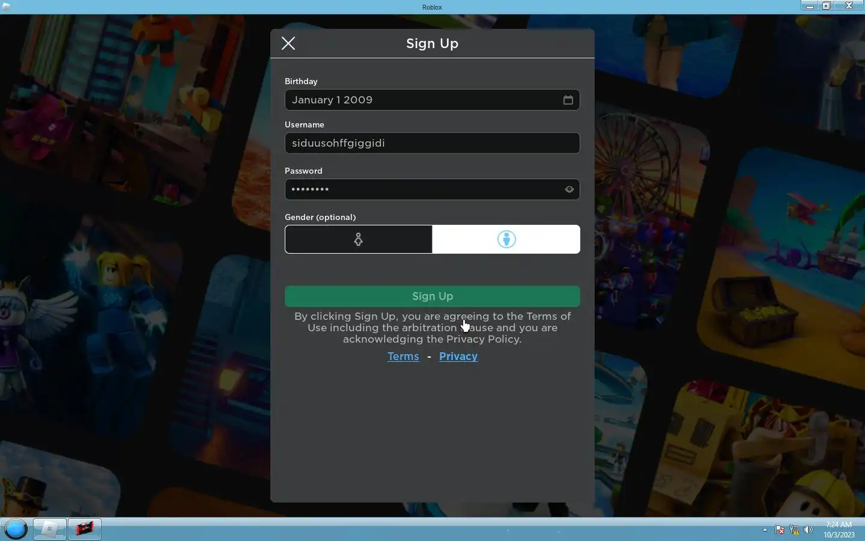Viewport: 865px width, 541px height.
Task: Open the birthday calendar picker icon
Action: coord(568,100)
